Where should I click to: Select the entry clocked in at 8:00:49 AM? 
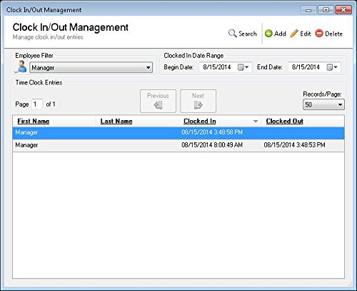coord(178,145)
